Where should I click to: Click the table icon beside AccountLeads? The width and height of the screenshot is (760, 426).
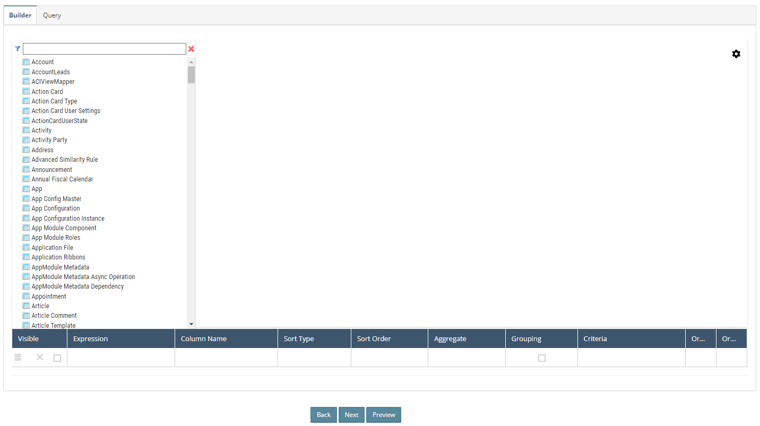tap(26, 72)
